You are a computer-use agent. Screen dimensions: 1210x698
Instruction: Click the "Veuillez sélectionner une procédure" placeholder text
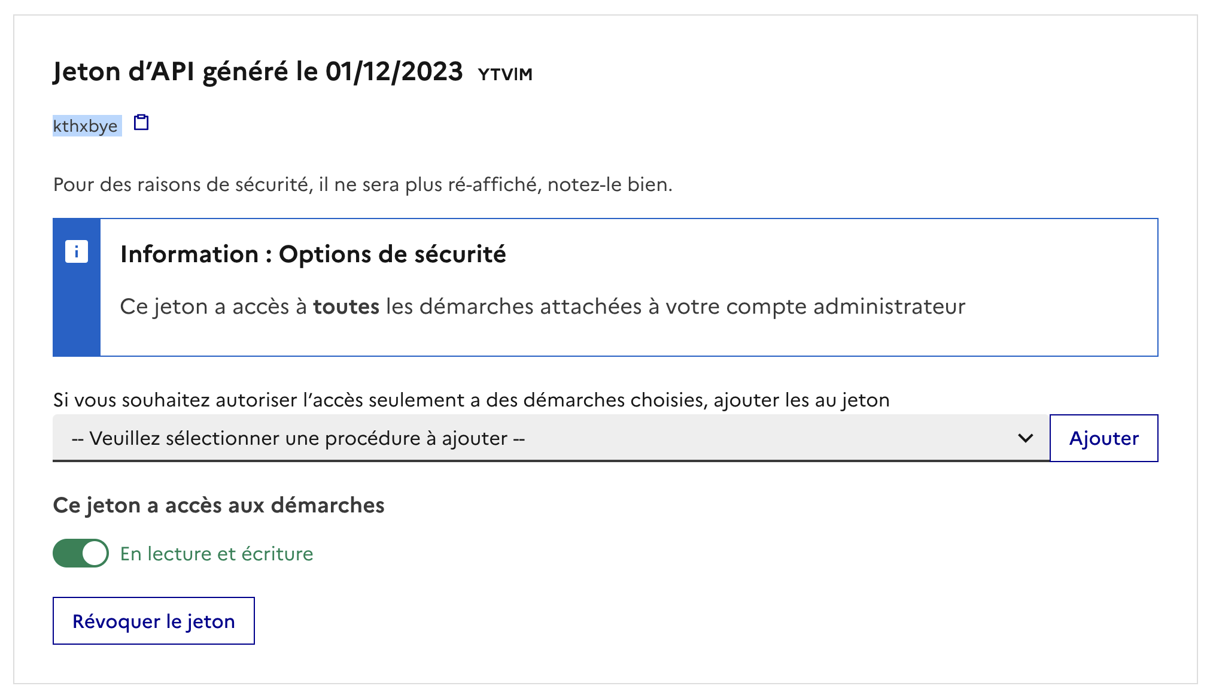click(298, 438)
